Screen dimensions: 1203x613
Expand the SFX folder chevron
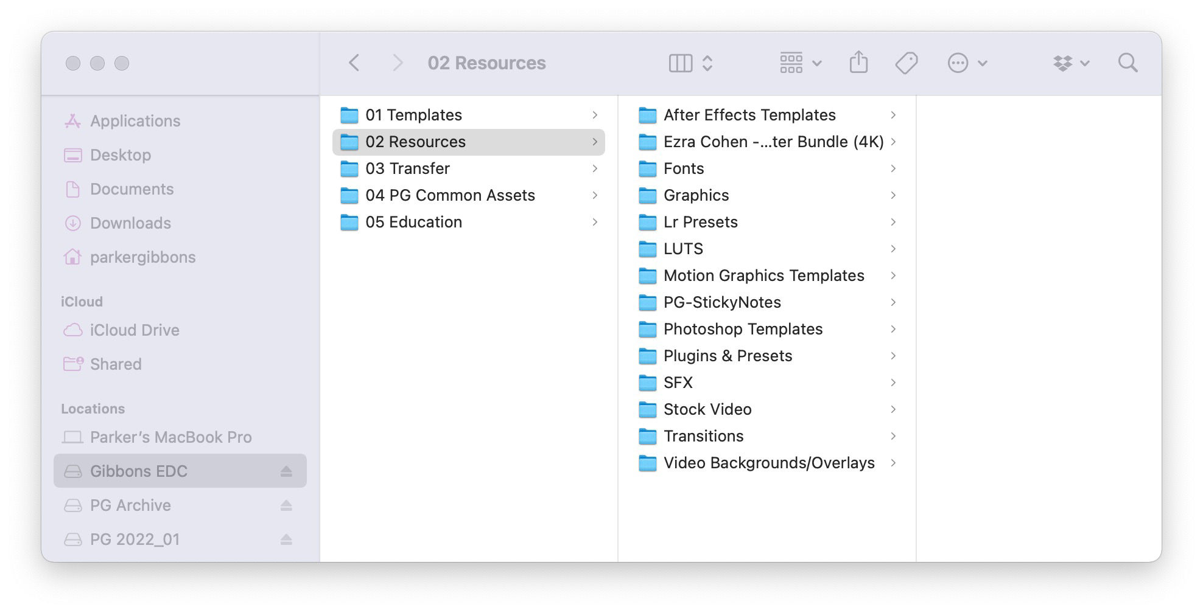[x=893, y=383]
